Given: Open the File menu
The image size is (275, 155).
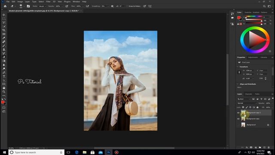Looking at the screenshot, I should coord(8,2).
